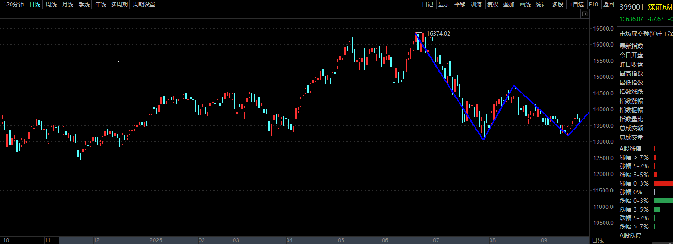Screen dimensions: 673x244
Task: Click the 2026 marker on time axis
Action: coord(156,240)
